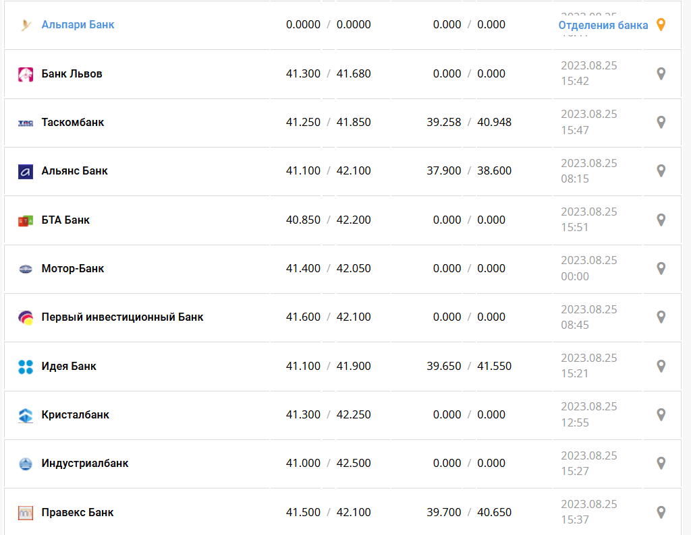This screenshot has height=535, width=691.
Task: Click the map pin in Альянс Банк row
Action: tap(661, 170)
